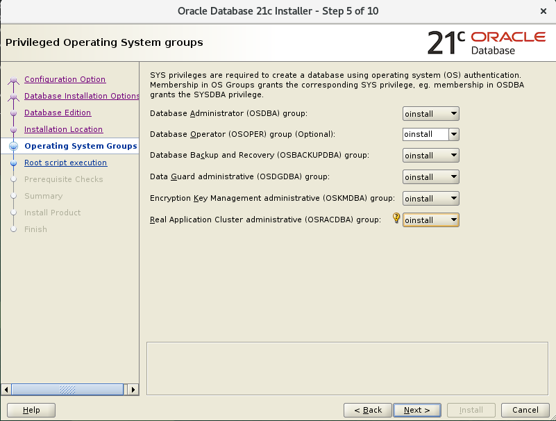Click the right arrow of the sidebar scrollbar
556x421 pixels.
point(133,390)
